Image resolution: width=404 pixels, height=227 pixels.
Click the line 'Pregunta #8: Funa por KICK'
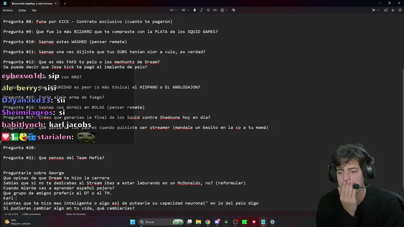point(88,22)
